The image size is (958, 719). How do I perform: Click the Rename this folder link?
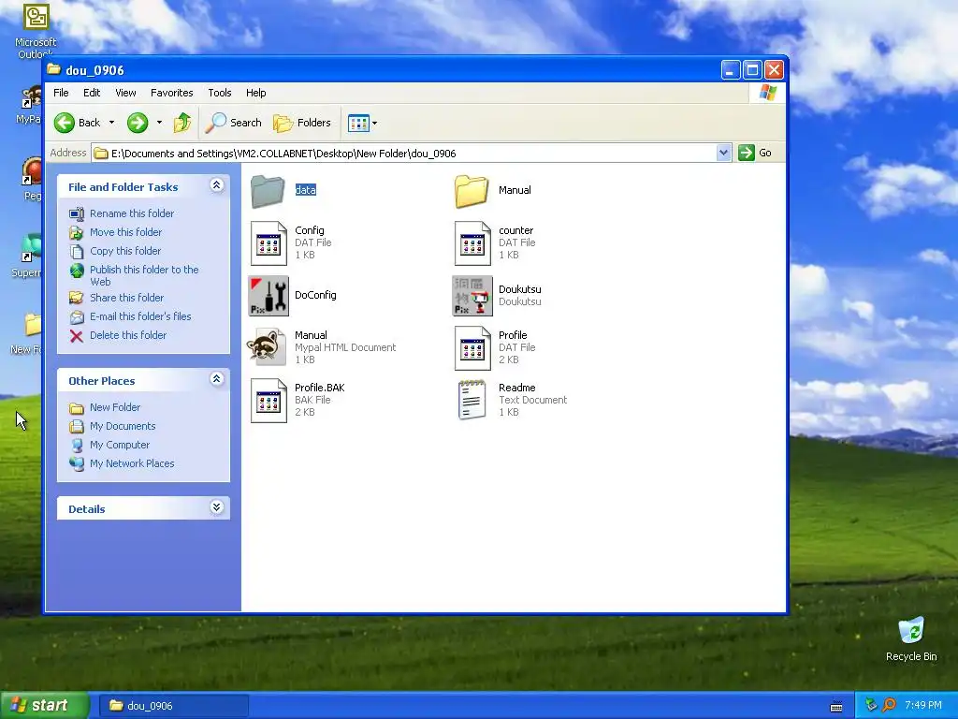[x=132, y=213]
